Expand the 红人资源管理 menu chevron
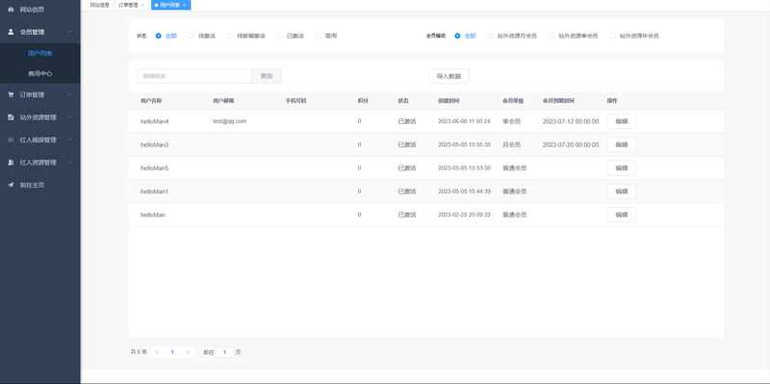 tap(70, 162)
